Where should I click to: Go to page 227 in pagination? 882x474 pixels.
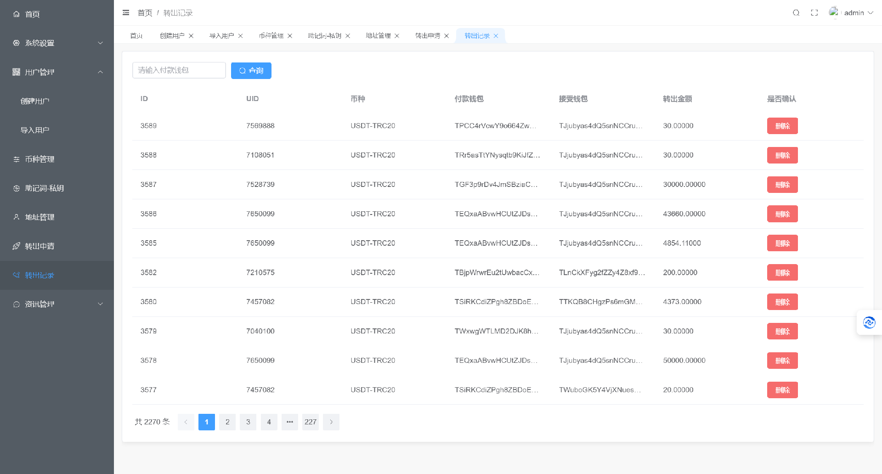tap(311, 422)
